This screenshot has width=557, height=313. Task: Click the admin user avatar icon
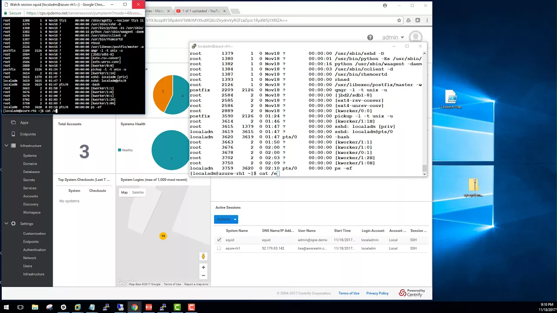click(x=416, y=37)
